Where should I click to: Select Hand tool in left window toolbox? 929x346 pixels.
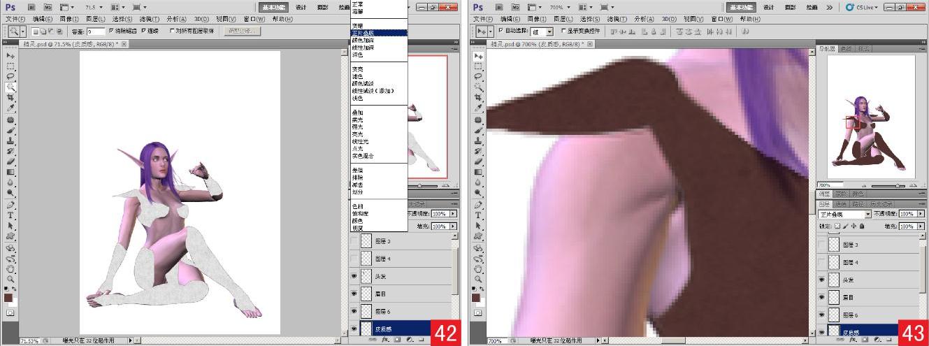[x=10, y=268]
